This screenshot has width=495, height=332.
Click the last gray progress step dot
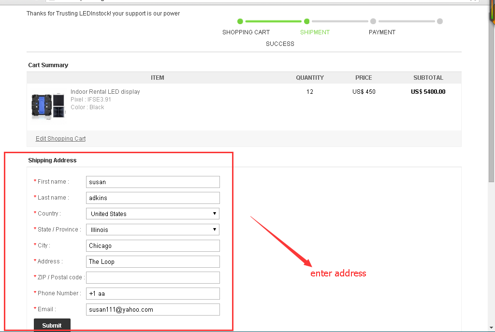coord(439,21)
